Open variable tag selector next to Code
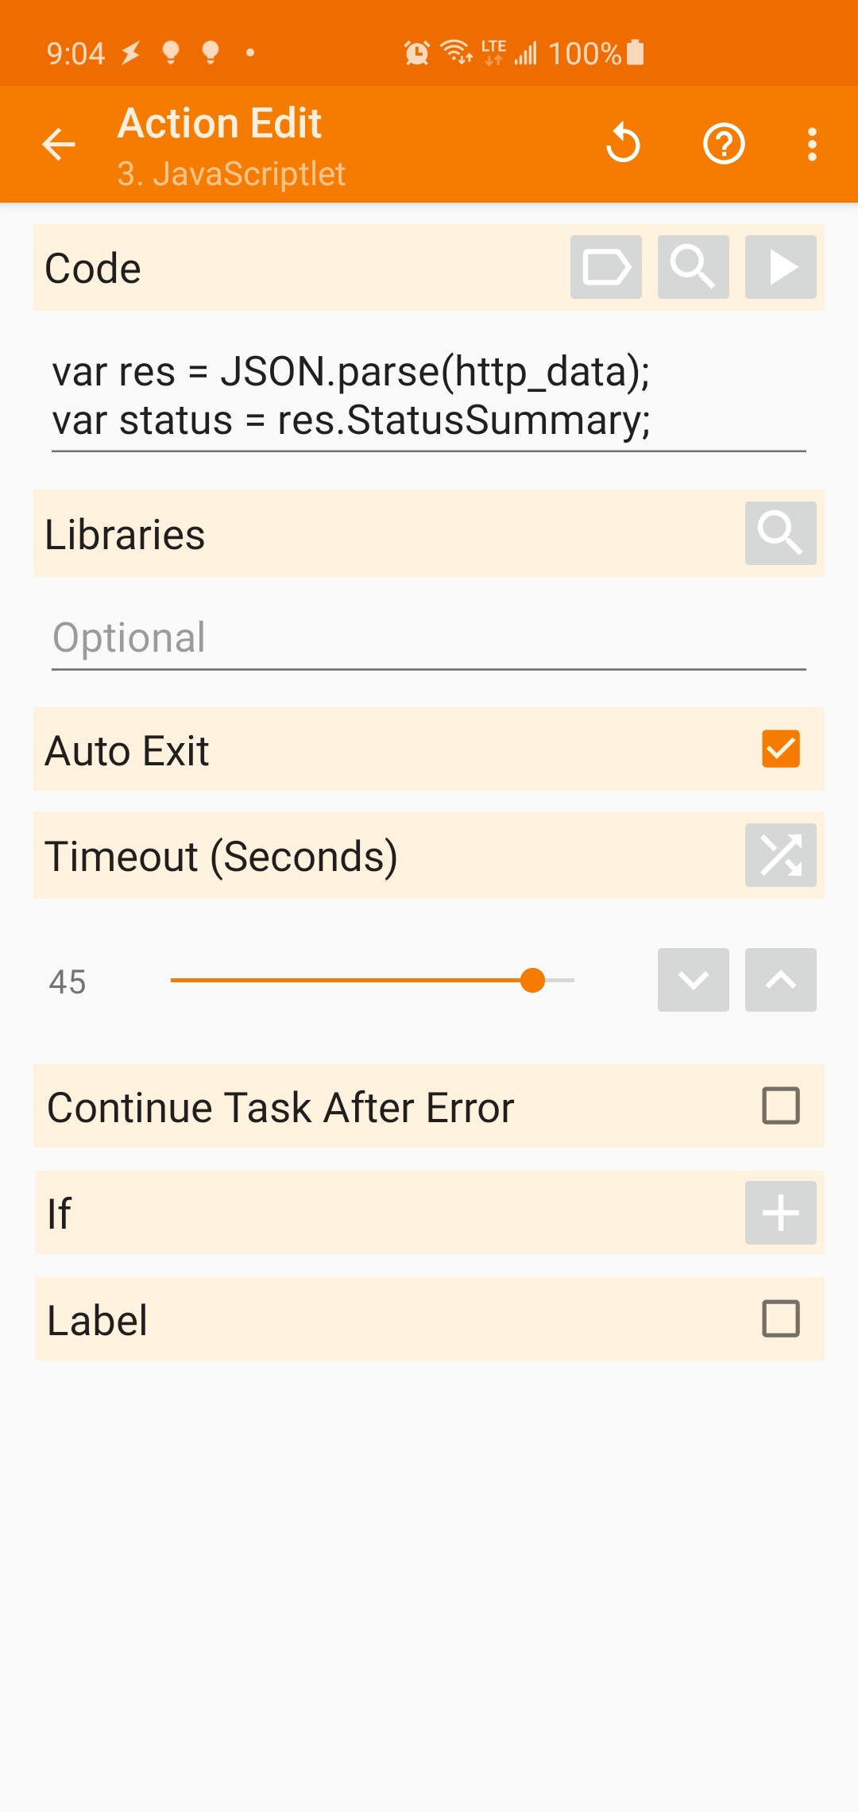This screenshot has width=858, height=1812. pyautogui.click(x=606, y=268)
